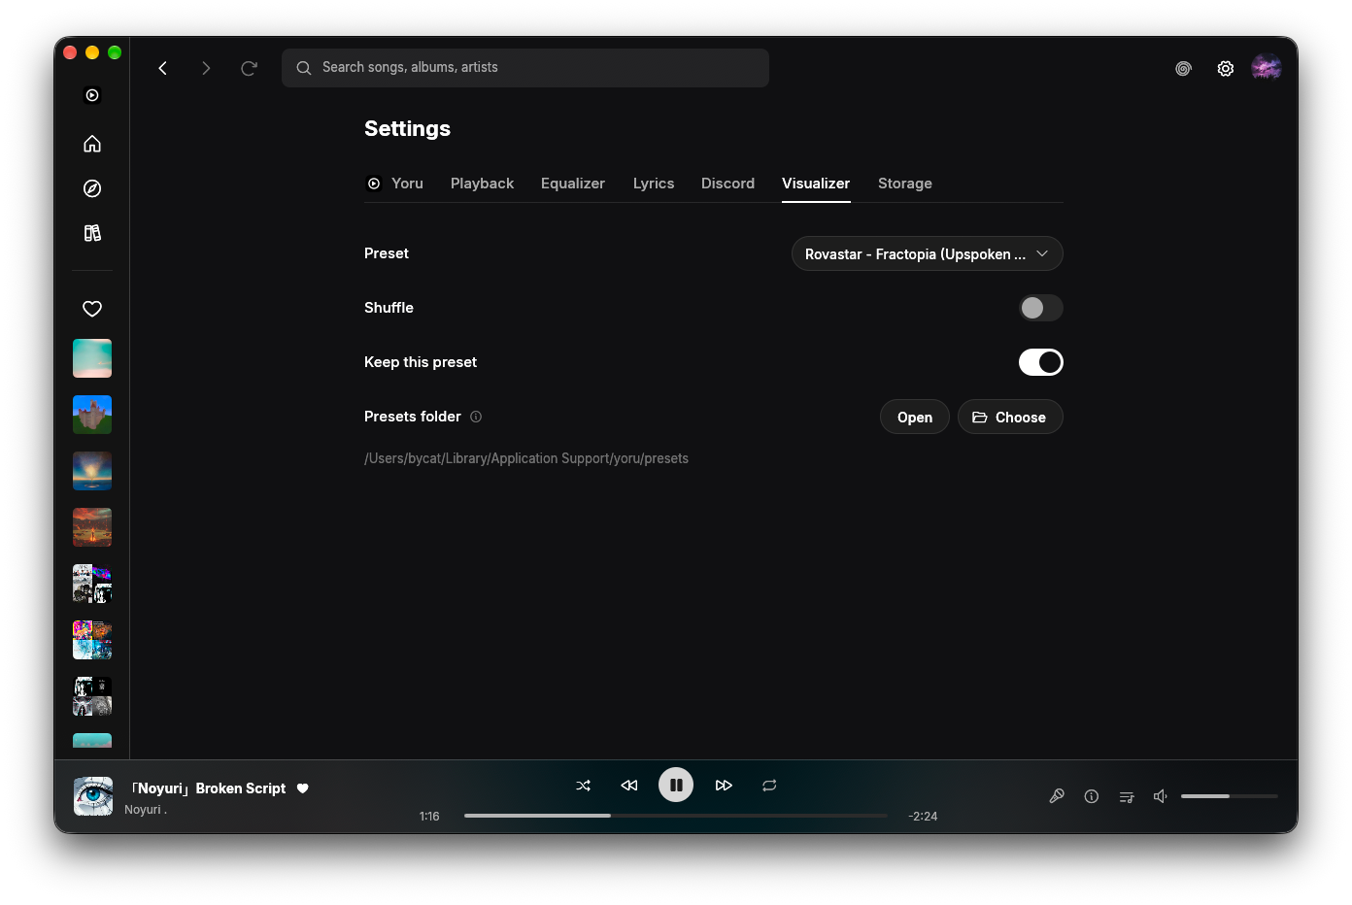Click the remaining time -2:24
Image resolution: width=1352 pixels, height=905 pixels.
(x=923, y=817)
